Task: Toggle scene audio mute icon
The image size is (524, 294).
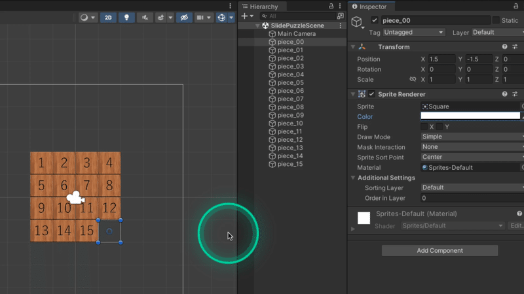Action: 145,18
